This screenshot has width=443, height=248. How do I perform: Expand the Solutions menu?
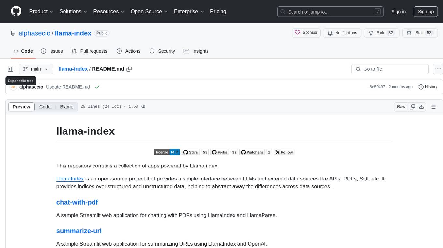click(73, 11)
